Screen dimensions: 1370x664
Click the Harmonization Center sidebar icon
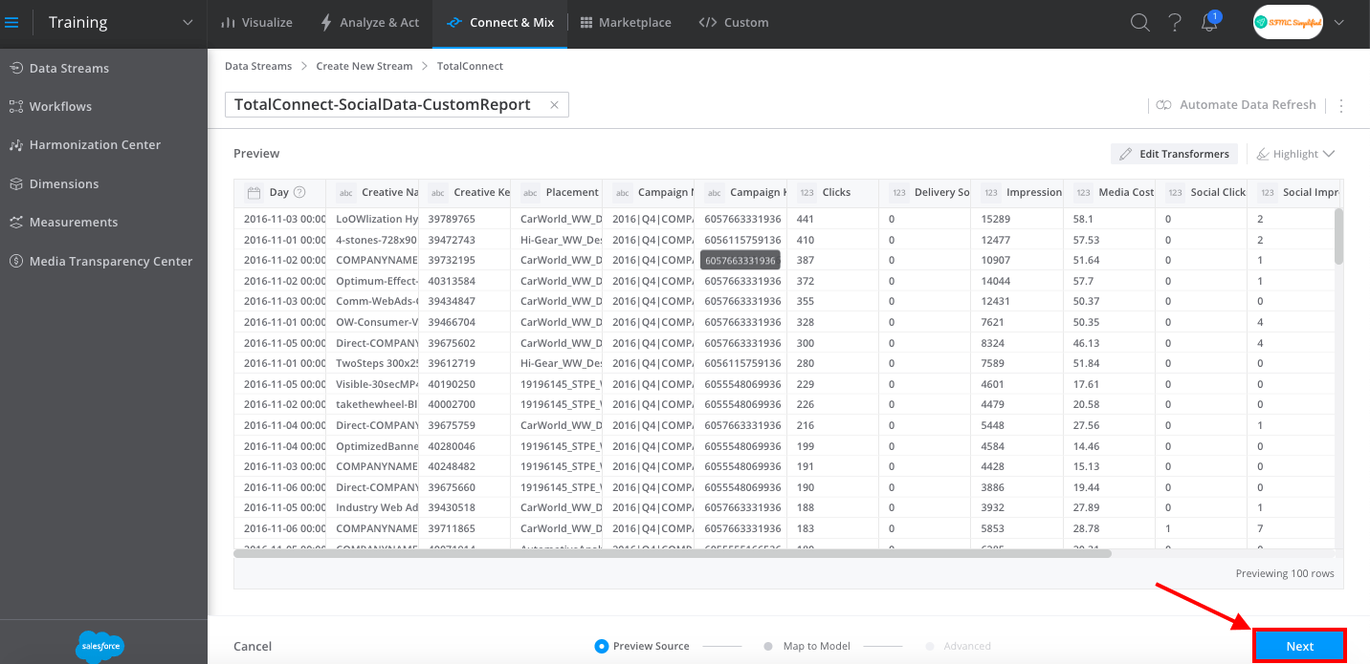(x=16, y=145)
